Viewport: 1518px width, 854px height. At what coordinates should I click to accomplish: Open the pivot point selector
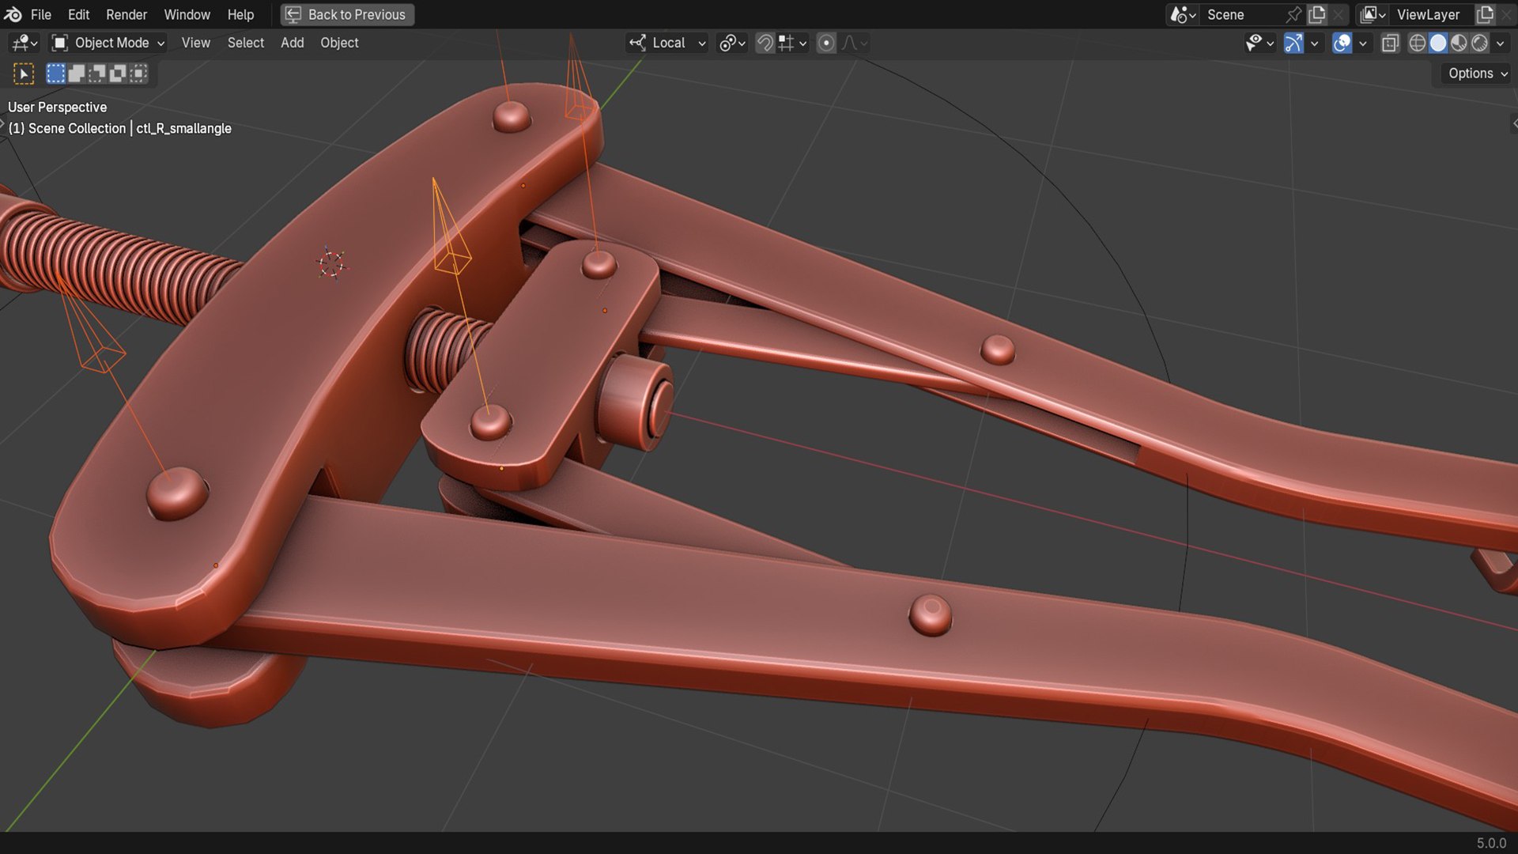pos(732,43)
